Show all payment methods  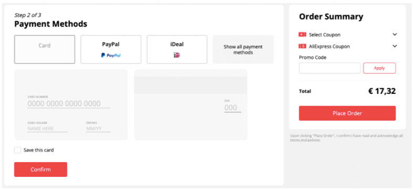[243, 49]
